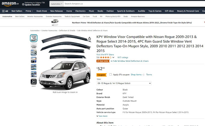Select the second product thumbnail
The height and width of the screenshot is (126, 205).
34,45
